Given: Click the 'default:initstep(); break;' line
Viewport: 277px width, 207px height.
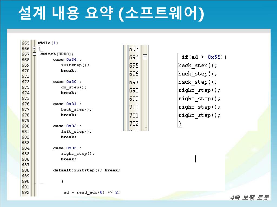Looking at the screenshot, I should [x=87, y=170].
